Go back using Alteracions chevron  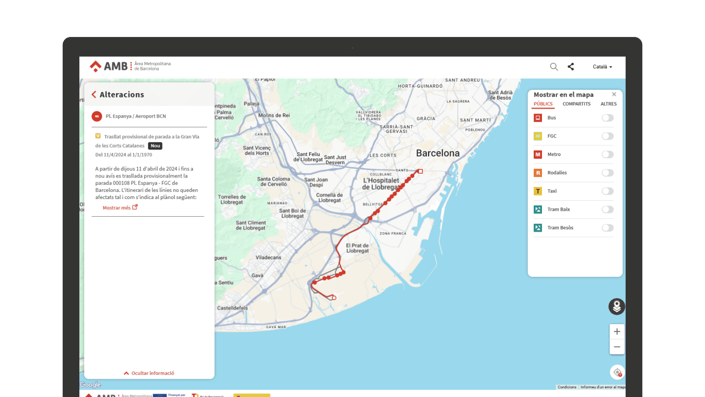click(94, 95)
